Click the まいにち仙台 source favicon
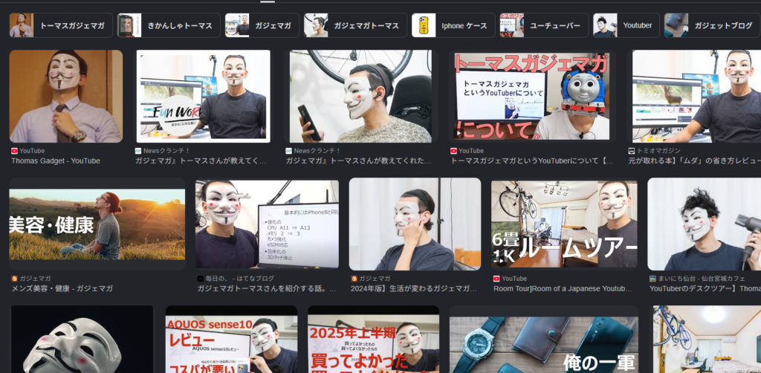The width and height of the screenshot is (761, 373). coord(652,279)
